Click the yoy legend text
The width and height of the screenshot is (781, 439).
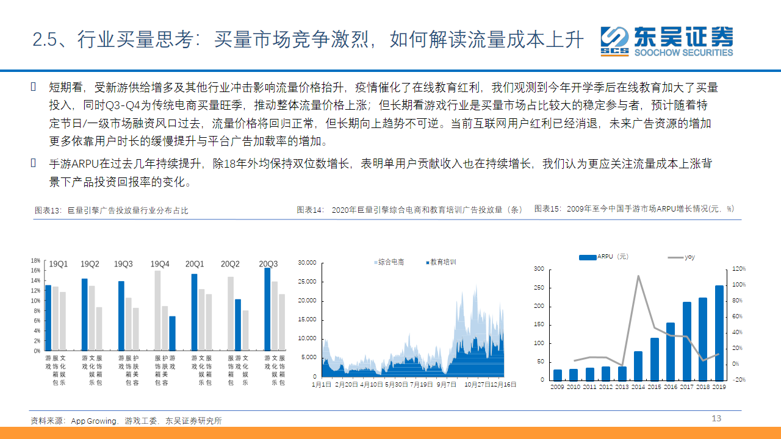(x=689, y=257)
